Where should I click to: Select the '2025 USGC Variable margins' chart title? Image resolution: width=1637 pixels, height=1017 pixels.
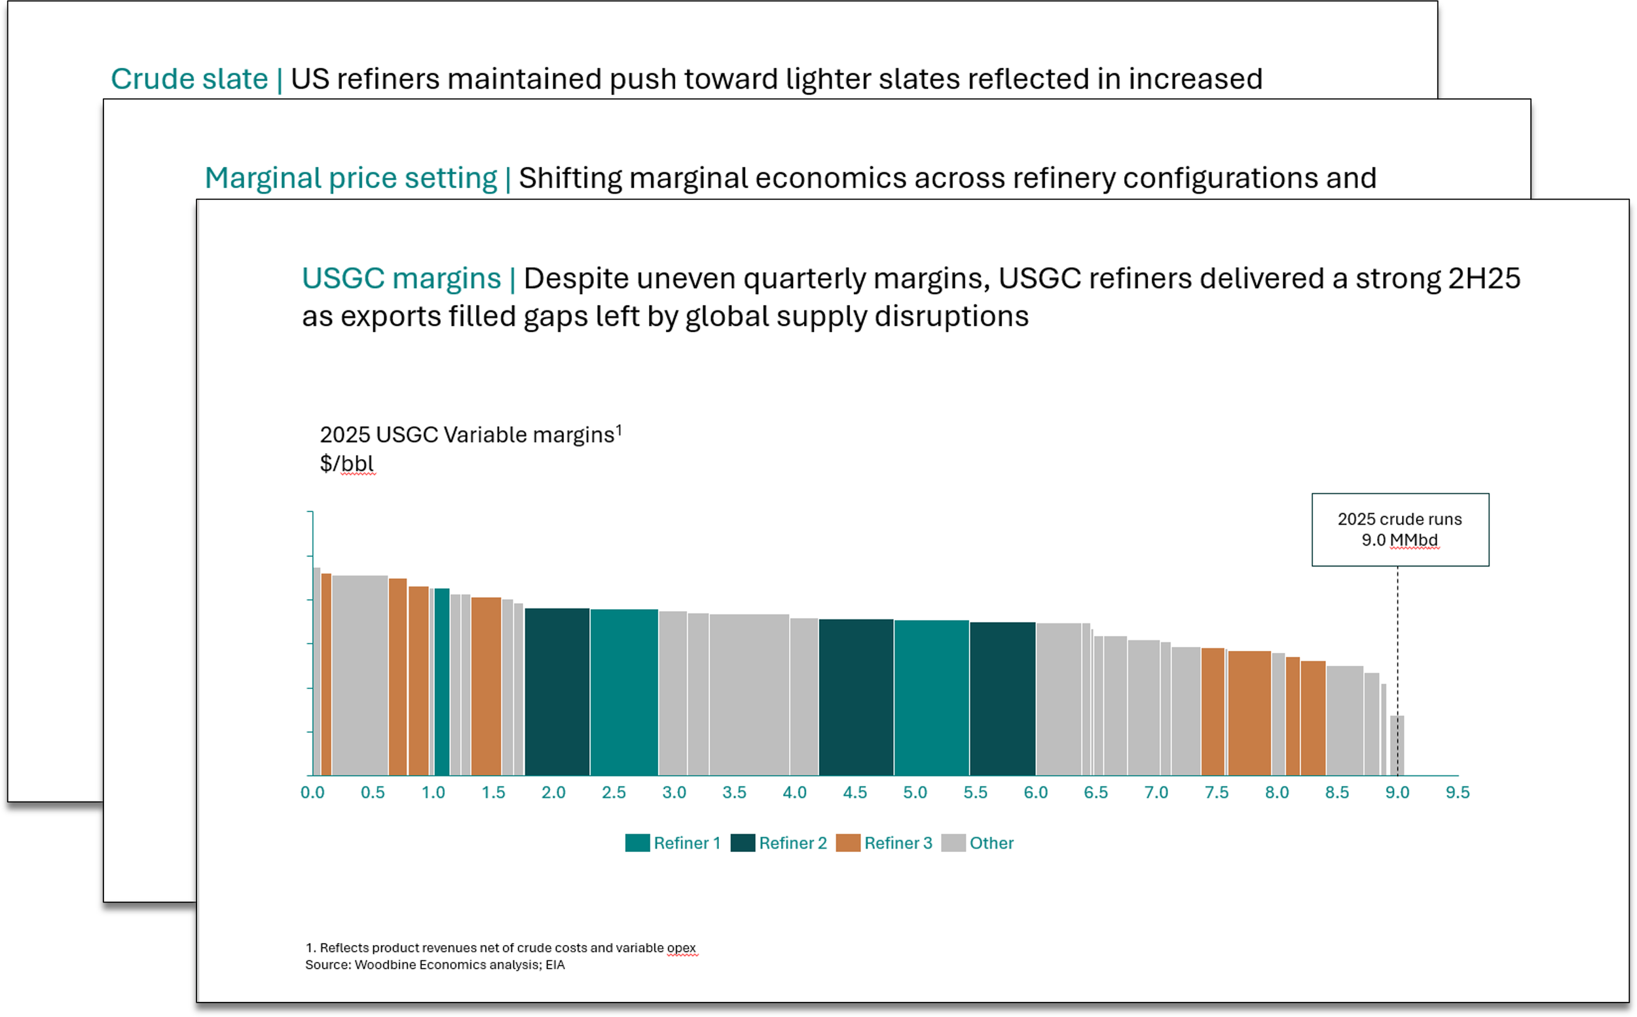point(471,435)
